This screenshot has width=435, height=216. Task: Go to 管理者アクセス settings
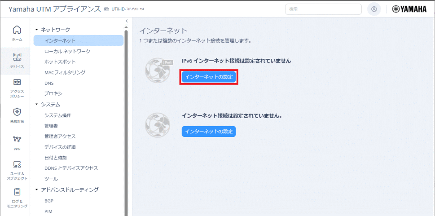[x=60, y=136]
